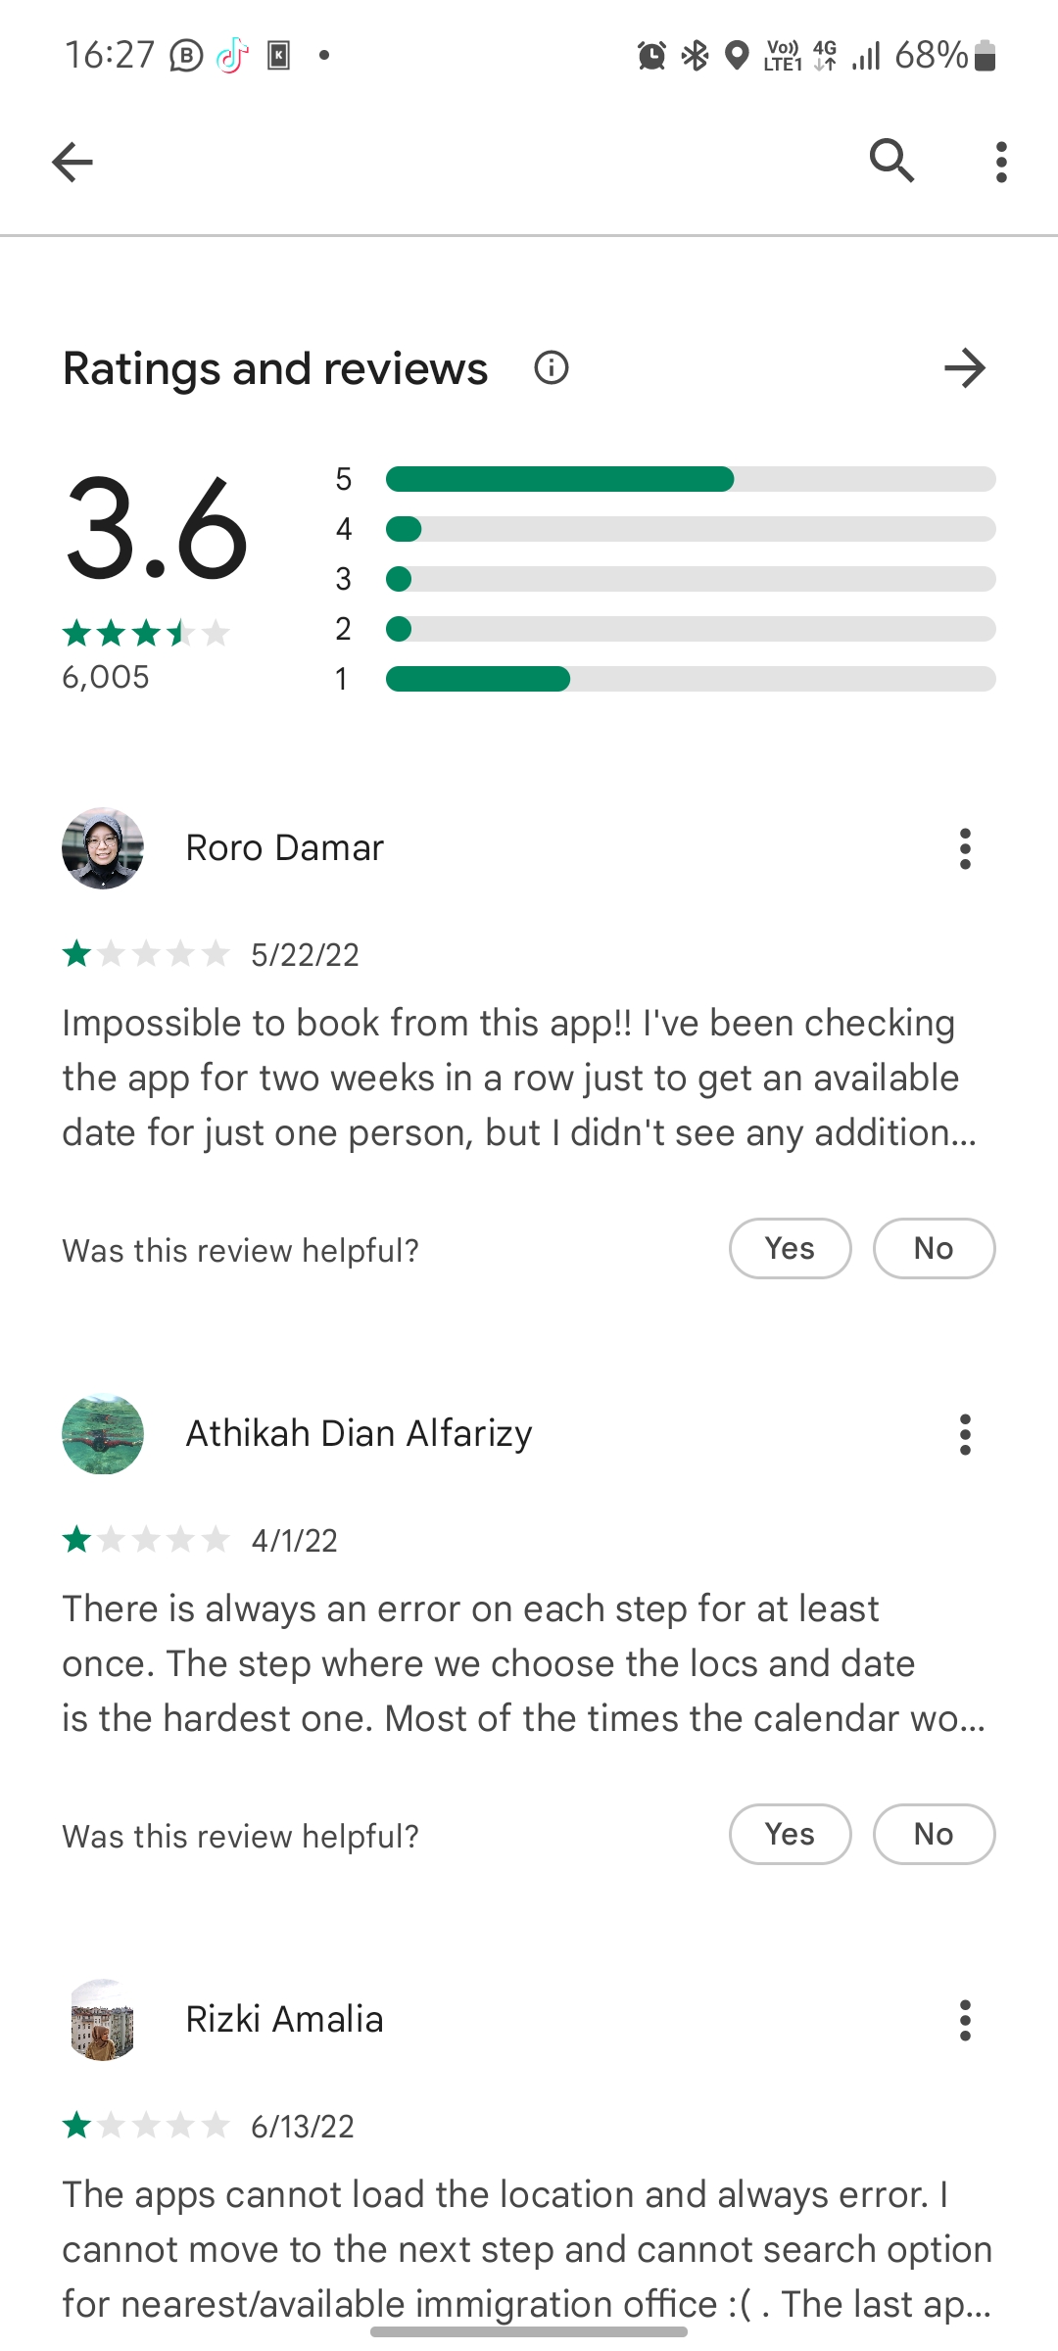Click the ratings info icon
Viewport: 1058px width, 2351px height.
tap(552, 368)
